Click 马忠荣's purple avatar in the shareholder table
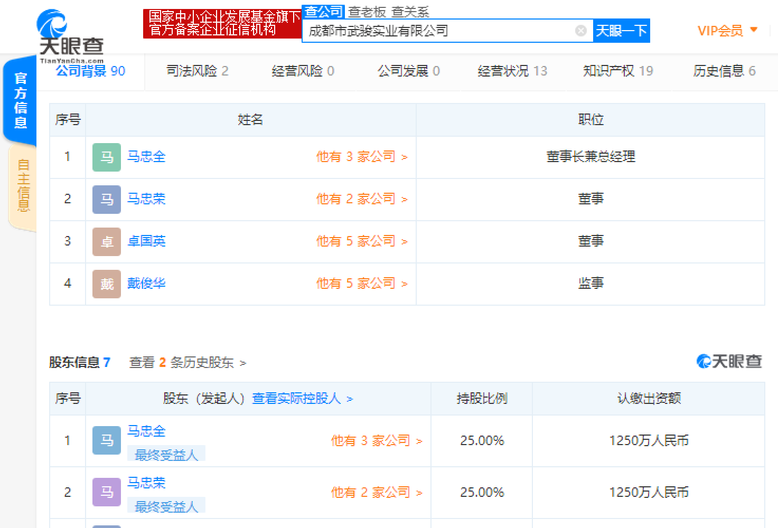778x528 pixels. coord(107,492)
